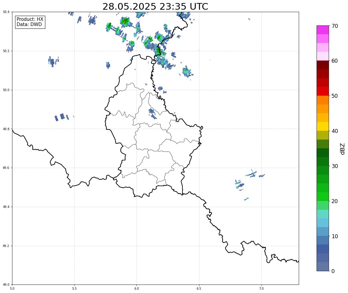The image size is (348, 293).
Task: Click the y-axis label 50.4
Action: click(x=6, y=12)
